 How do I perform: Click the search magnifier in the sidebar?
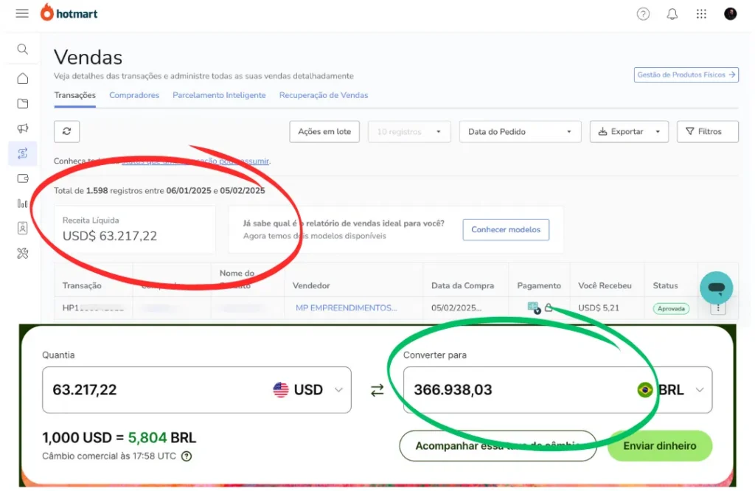(x=23, y=49)
